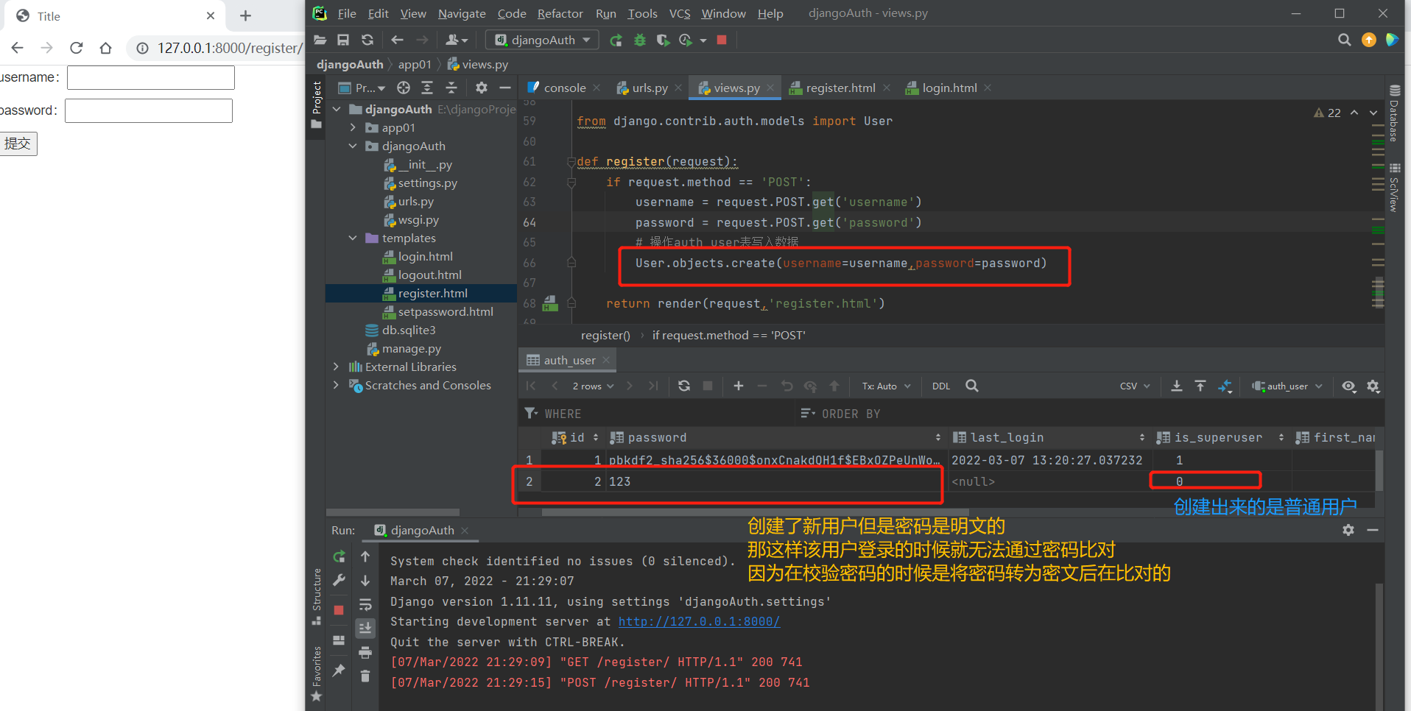Focus the username input in browser
Viewport: 1411px width, 711px height.
click(151, 77)
